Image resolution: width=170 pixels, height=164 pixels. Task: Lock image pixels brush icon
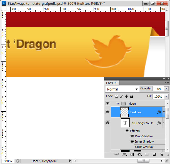pos(122,96)
